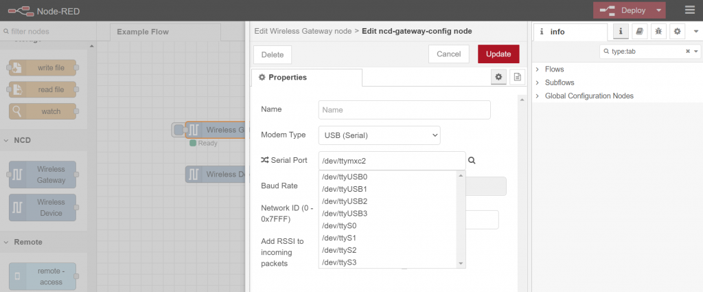703x292 pixels.
Task: Open the search options dropdown arrow
Action: 696,52
